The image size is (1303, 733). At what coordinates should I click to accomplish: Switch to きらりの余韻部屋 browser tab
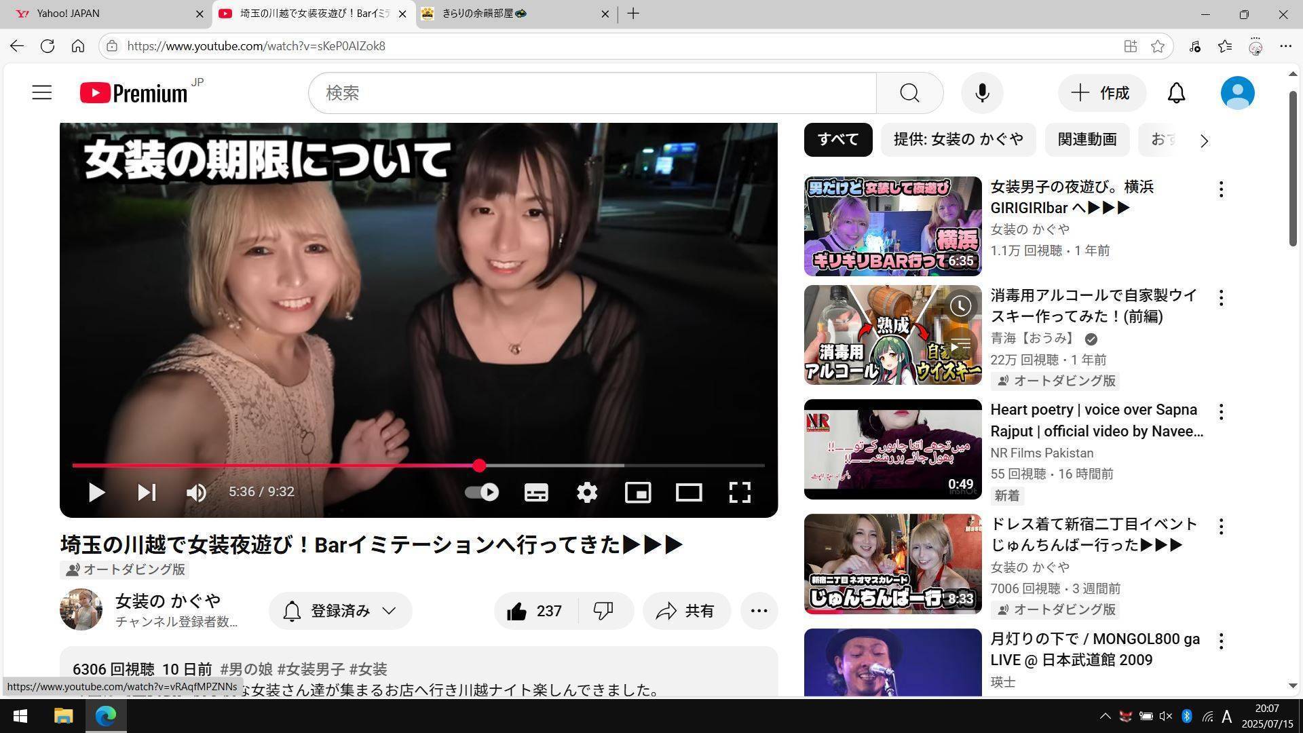coord(514,14)
